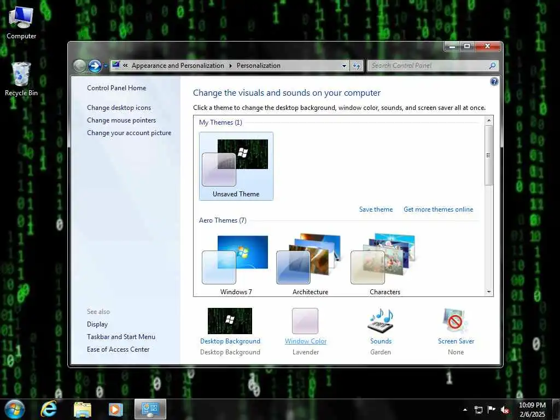
Task: Open the Desktop Background matrix icon
Action: [230, 320]
